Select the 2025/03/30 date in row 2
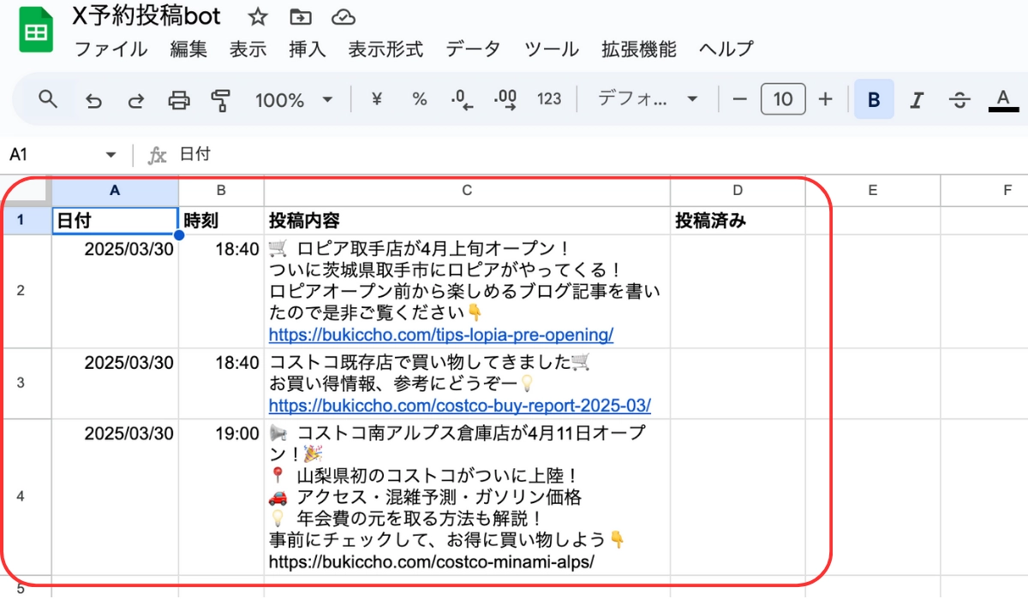The image size is (1028, 599). [x=115, y=290]
